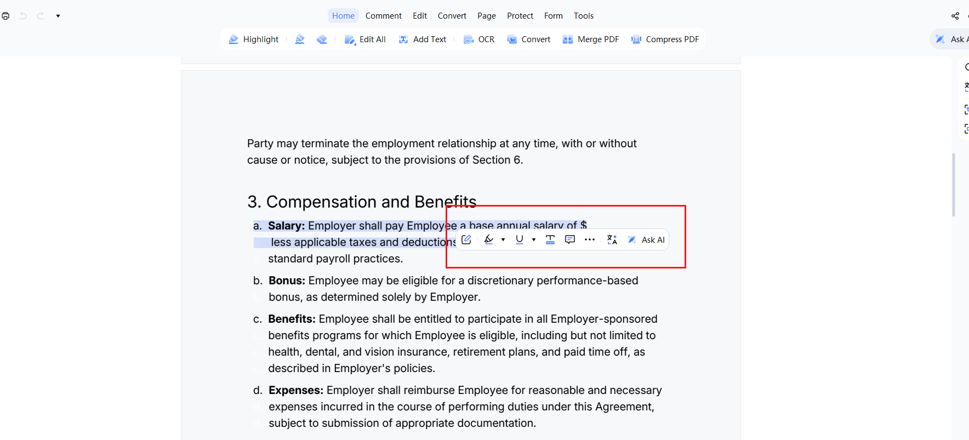Expand the underline style dropdown arrow

[x=534, y=239]
